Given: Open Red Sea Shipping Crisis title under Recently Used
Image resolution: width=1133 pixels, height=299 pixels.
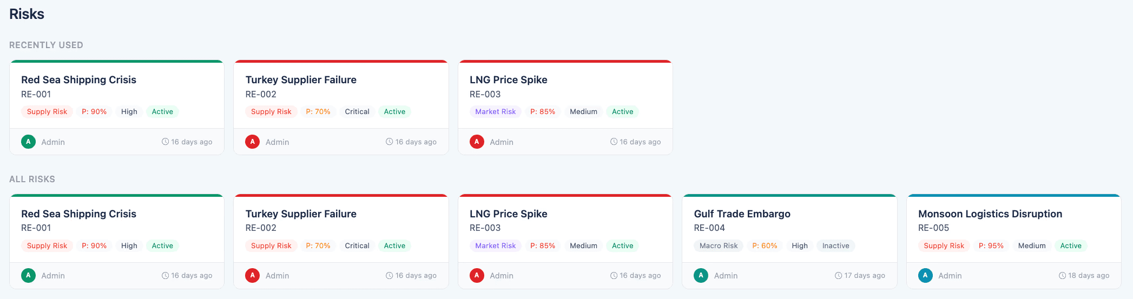Looking at the screenshot, I should click(x=78, y=79).
